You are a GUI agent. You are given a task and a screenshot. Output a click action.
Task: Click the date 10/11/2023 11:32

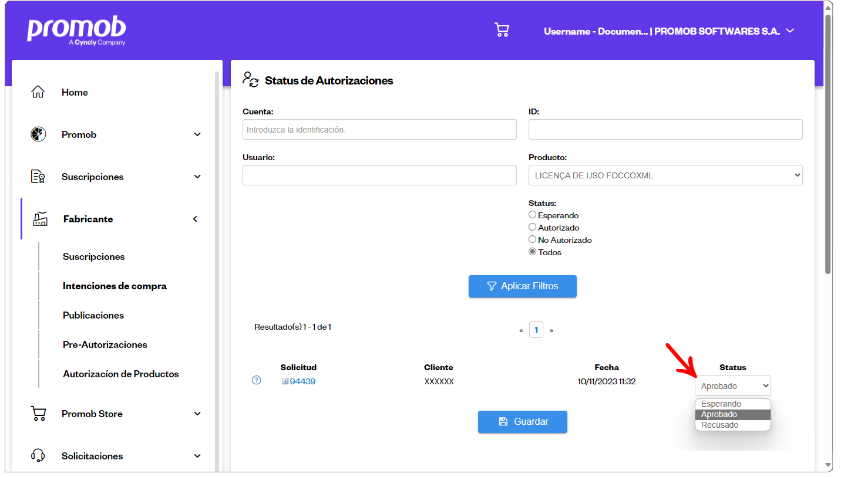pyautogui.click(x=607, y=381)
